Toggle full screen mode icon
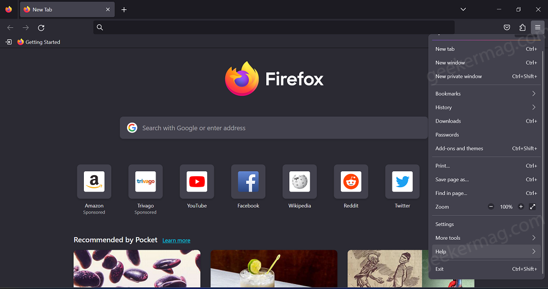 point(533,207)
